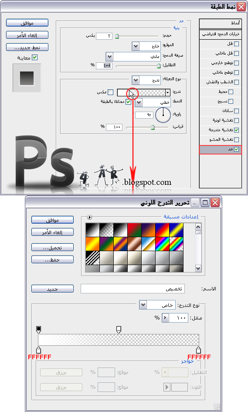
Task: Enable the توهج خارجي (Outer Glow) checkbox
Action: tap(236, 63)
